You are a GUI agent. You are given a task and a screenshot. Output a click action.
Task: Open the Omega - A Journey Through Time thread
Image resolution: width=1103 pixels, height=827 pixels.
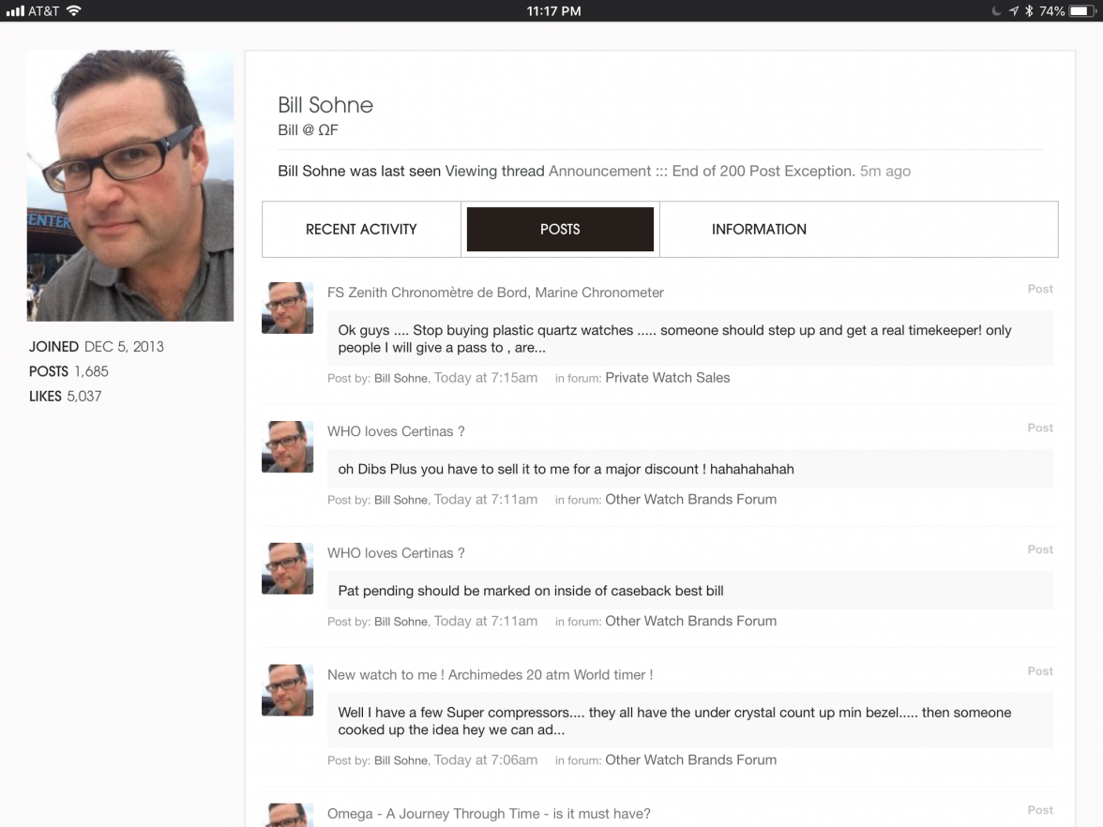click(x=488, y=814)
